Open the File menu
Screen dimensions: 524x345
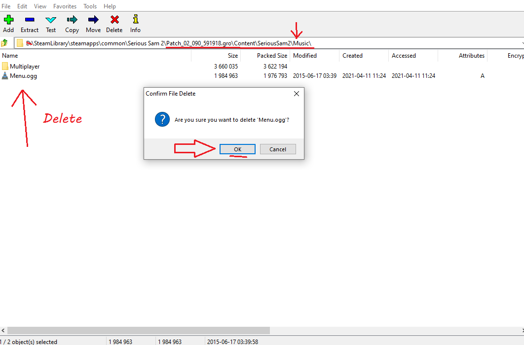click(6, 6)
